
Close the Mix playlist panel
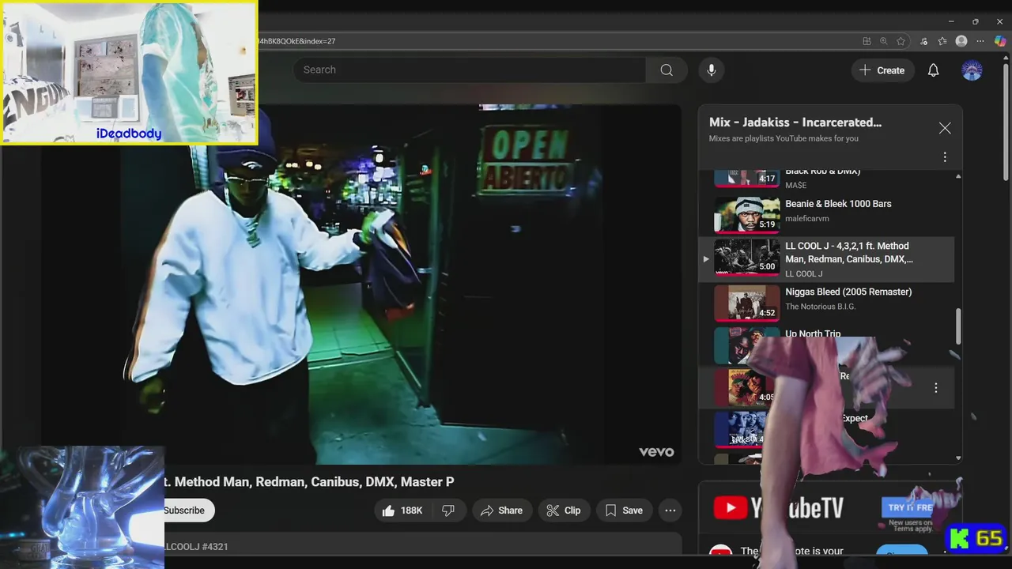945,128
